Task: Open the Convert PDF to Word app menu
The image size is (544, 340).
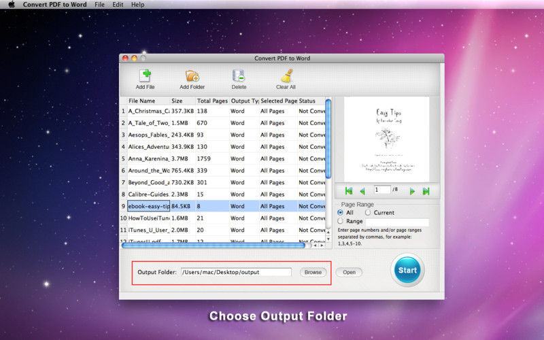Action: (55, 5)
